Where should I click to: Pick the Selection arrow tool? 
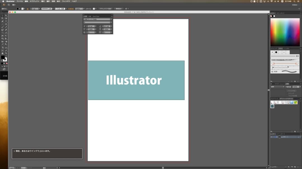pyautogui.click(x=3, y=15)
